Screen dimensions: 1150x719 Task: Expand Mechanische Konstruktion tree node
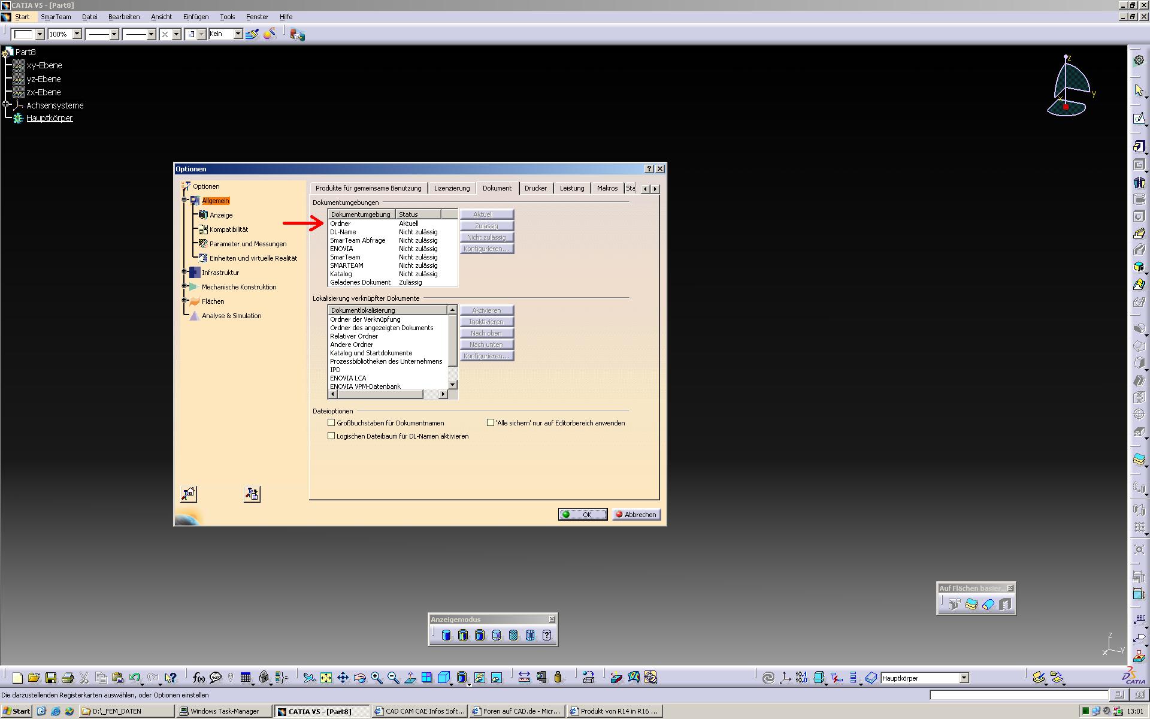[184, 286]
